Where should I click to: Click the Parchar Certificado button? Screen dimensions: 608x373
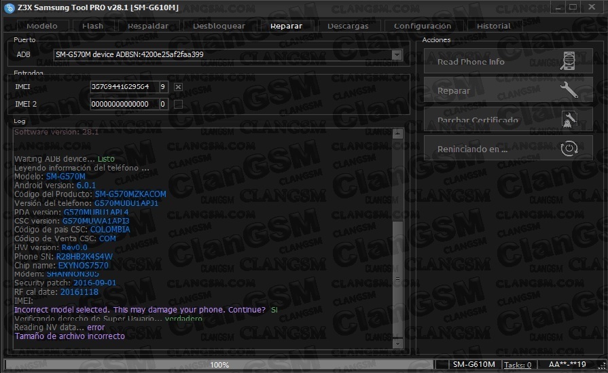click(508, 120)
